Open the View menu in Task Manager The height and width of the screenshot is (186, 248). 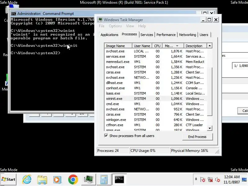(130, 26)
